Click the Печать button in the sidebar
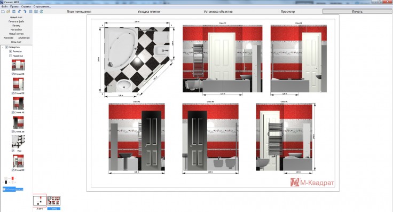Viewport: 393px width, 212px height. [17, 26]
